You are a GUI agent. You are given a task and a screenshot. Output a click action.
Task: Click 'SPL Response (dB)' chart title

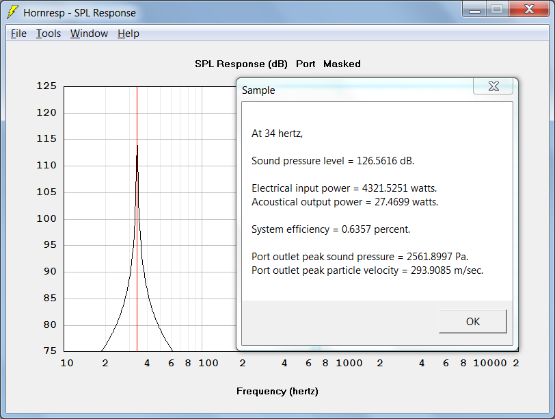coord(241,64)
